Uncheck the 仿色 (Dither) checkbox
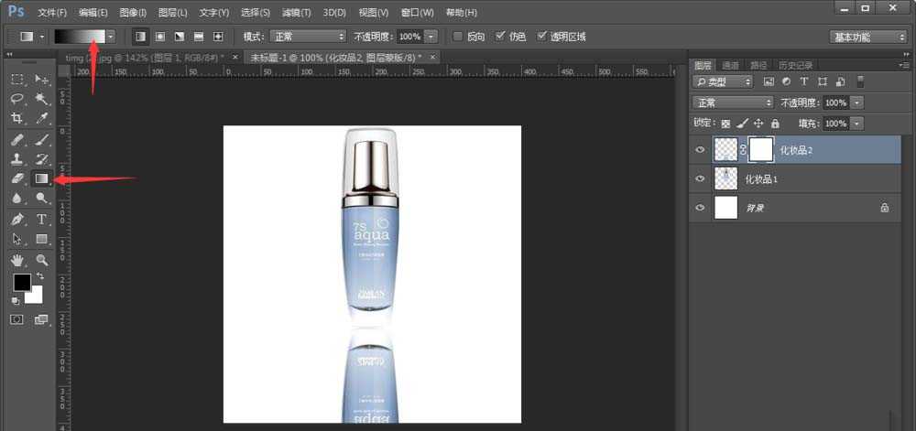The height and width of the screenshot is (431, 916). point(499,37)
